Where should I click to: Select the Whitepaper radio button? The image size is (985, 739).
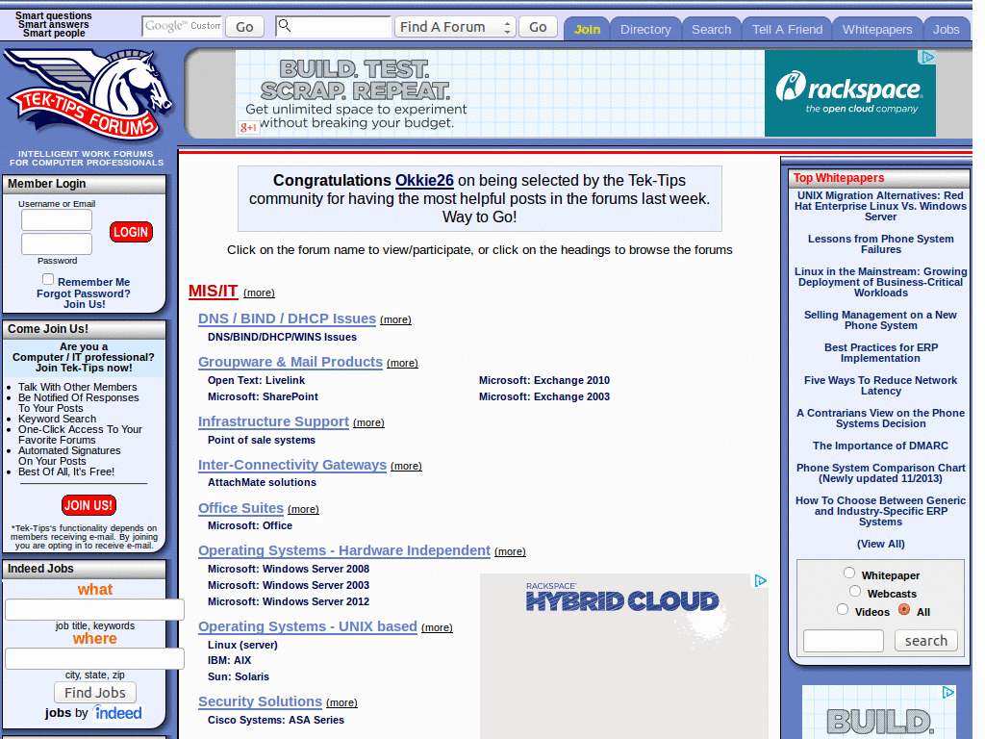[x=849, y=573]
